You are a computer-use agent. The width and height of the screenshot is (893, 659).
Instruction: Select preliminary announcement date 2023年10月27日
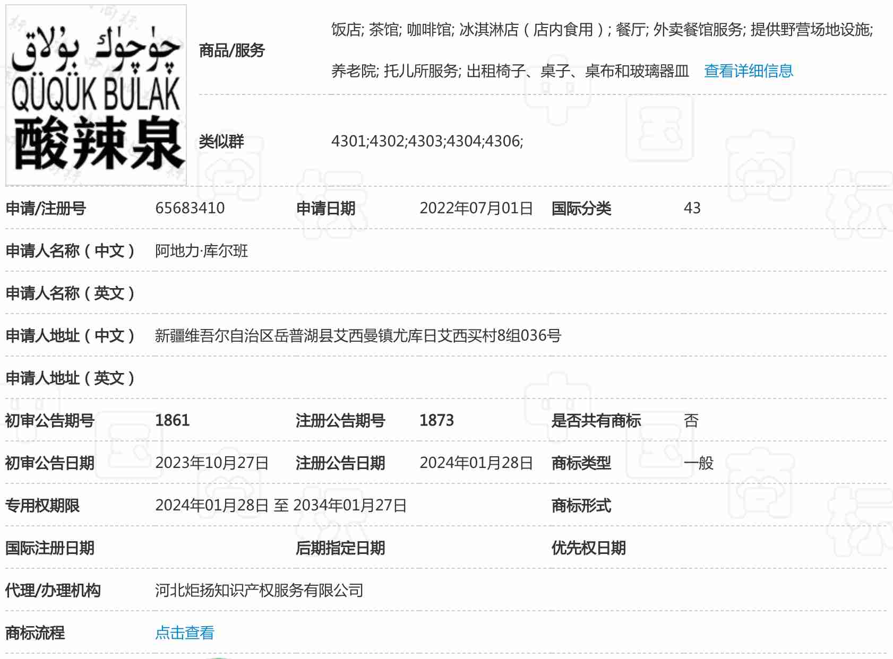click(x=211, y=463)
